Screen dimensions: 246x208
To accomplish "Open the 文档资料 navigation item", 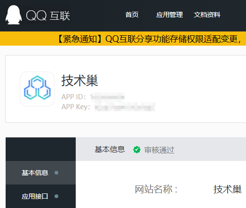I will coord(207,15).
